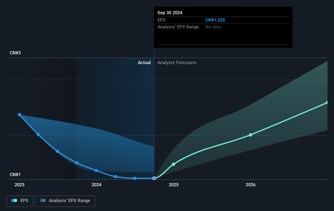Select the EPS data point at 2024

96,170
